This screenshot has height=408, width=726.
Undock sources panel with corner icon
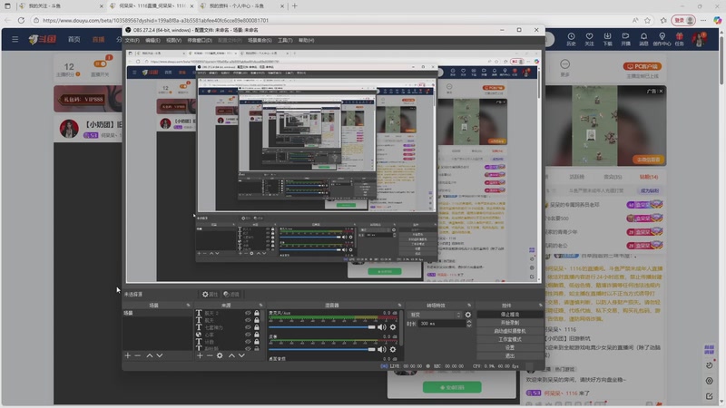tap(260, 306)
